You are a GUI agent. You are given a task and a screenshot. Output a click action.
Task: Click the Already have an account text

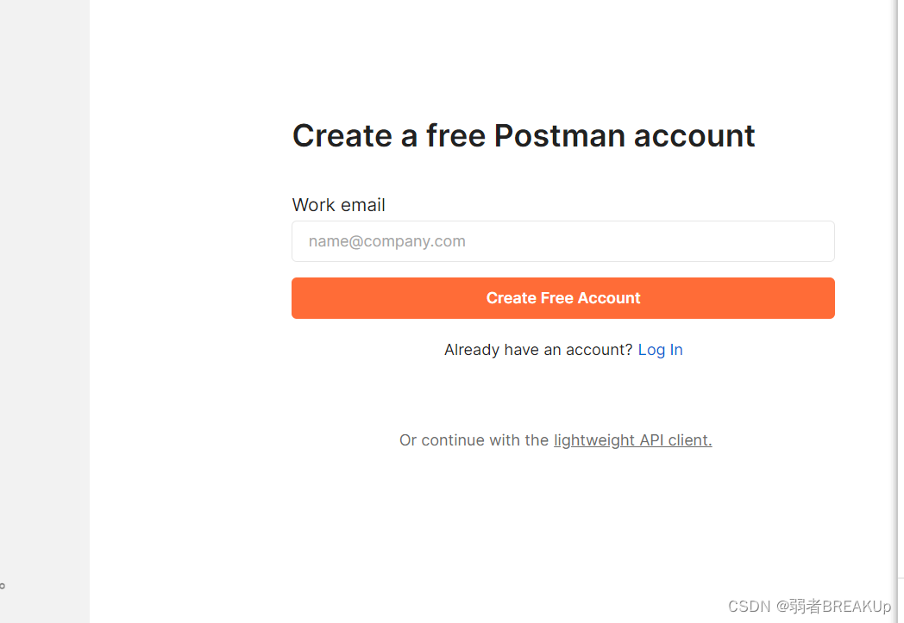click(x=538, y=350)
